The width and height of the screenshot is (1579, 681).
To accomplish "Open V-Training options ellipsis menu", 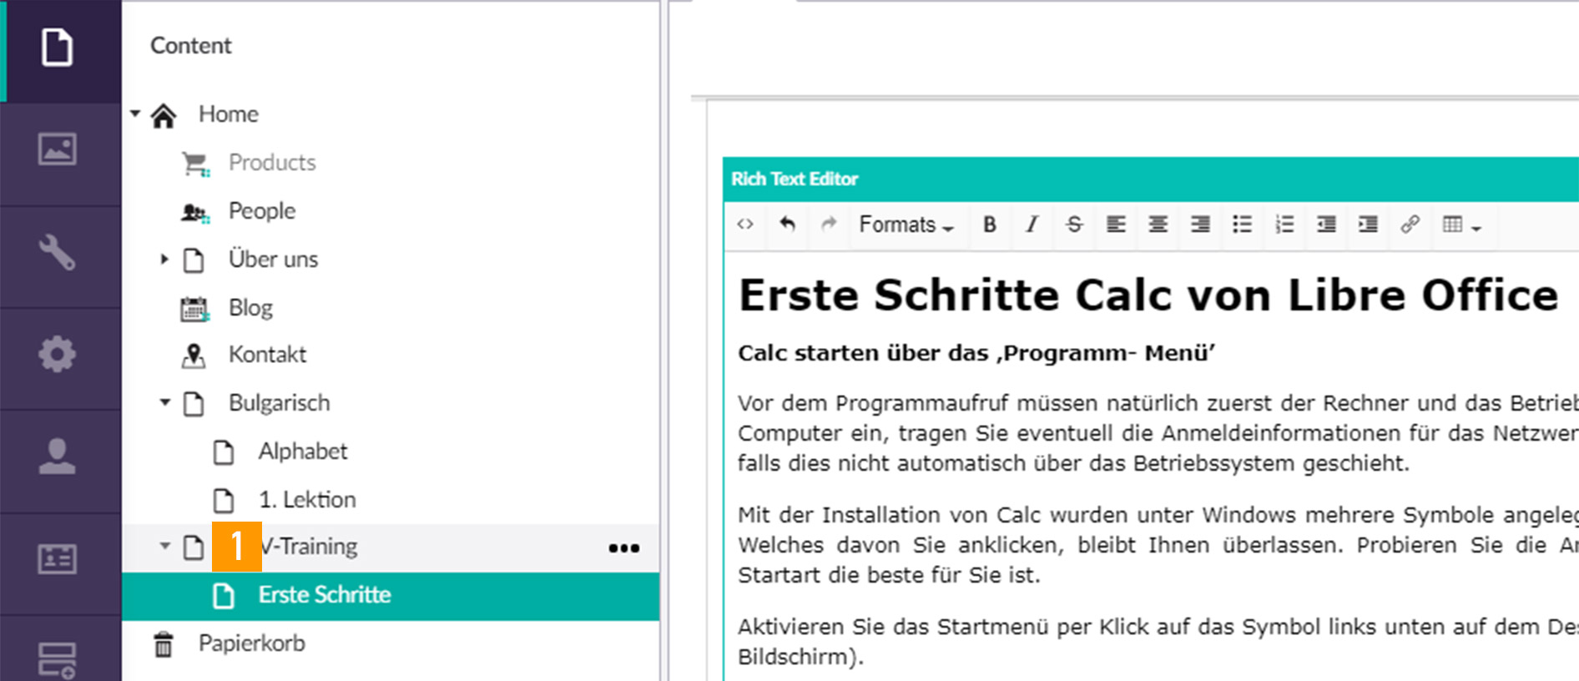I will coord(623,548).
